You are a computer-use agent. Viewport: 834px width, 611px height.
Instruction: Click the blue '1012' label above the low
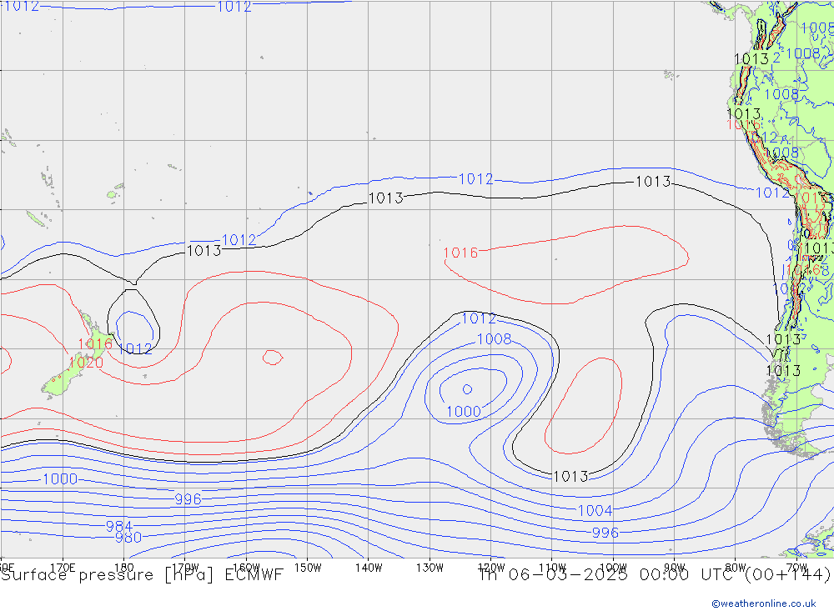pos(479,318)
